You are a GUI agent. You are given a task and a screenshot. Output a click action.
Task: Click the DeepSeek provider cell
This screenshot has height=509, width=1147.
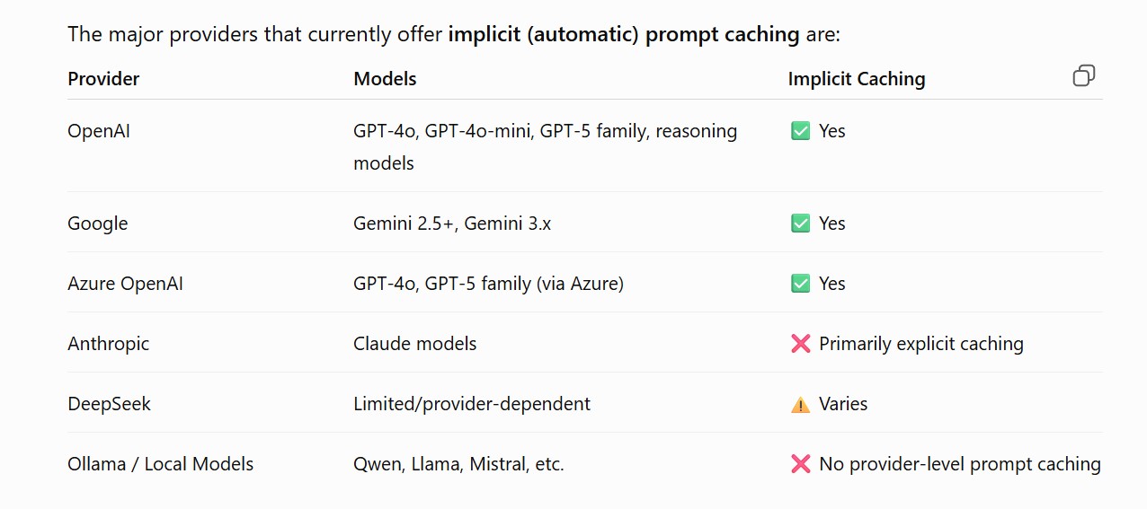click(109, 404)
